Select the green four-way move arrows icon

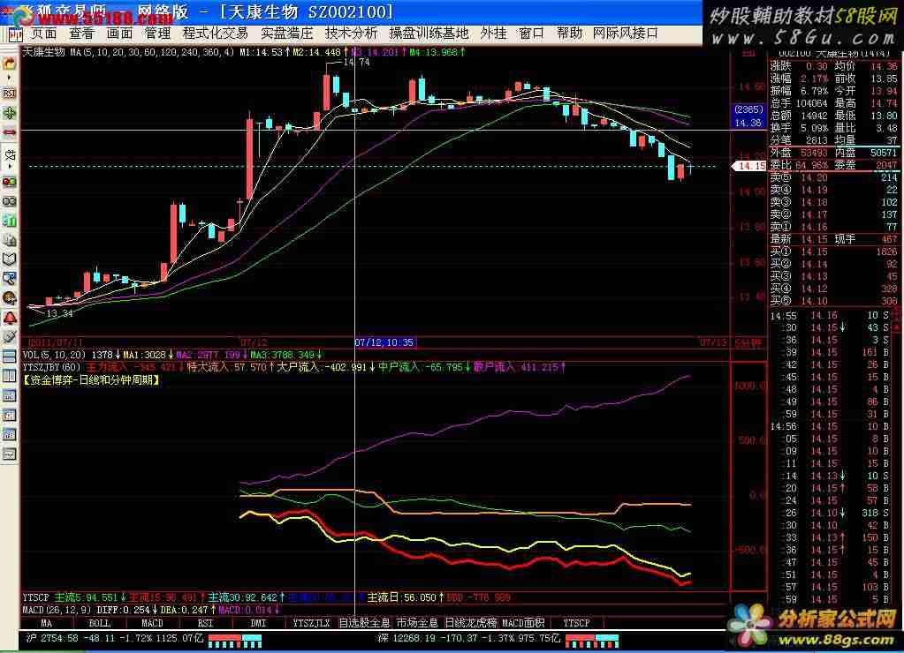[x=10, y=113]
